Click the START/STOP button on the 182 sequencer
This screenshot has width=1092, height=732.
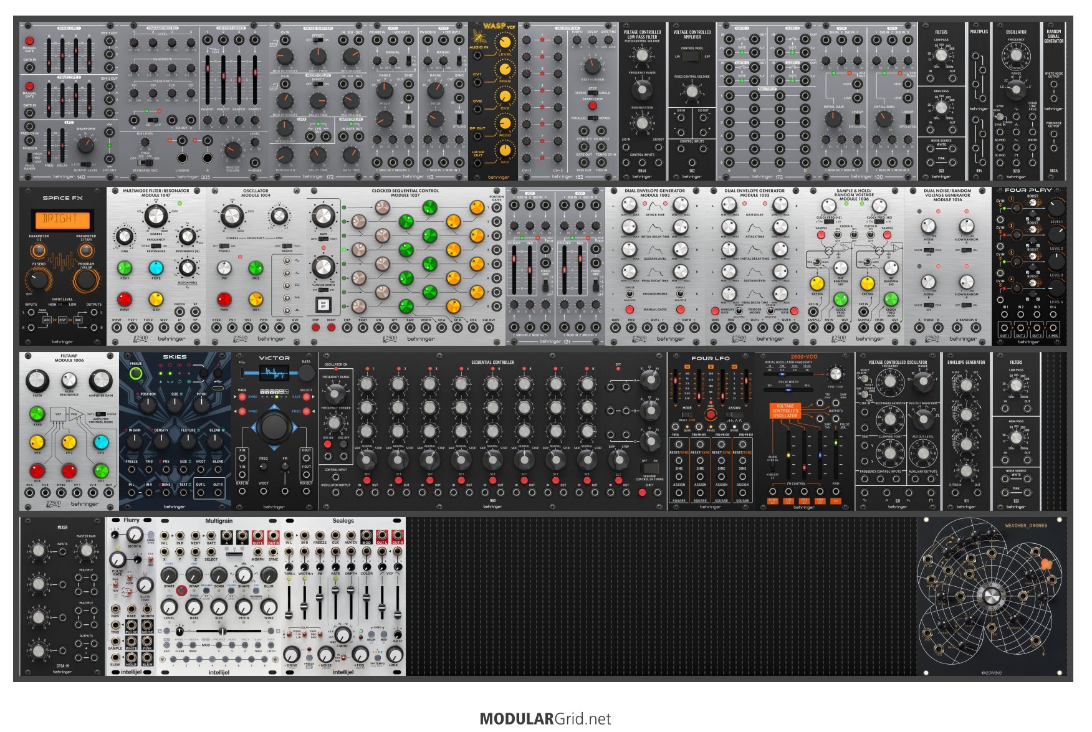(x=592, y=105)
